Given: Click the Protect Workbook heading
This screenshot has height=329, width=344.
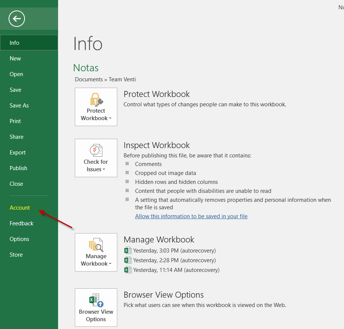Looking at the screenshot, I should [157, 94].
